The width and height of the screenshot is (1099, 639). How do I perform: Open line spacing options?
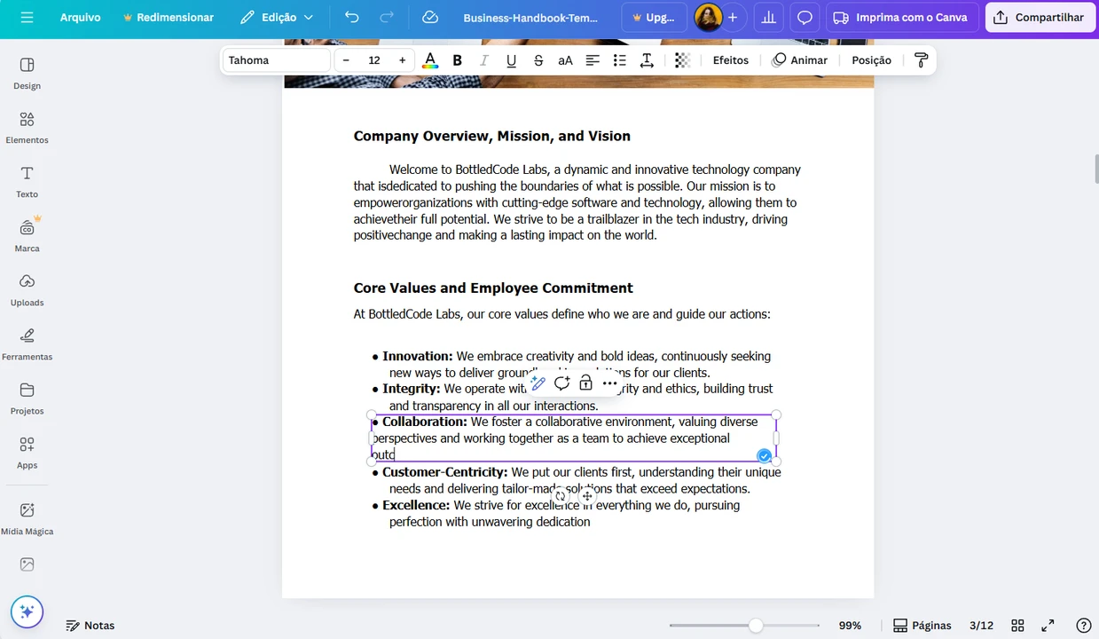coord(647,60)
